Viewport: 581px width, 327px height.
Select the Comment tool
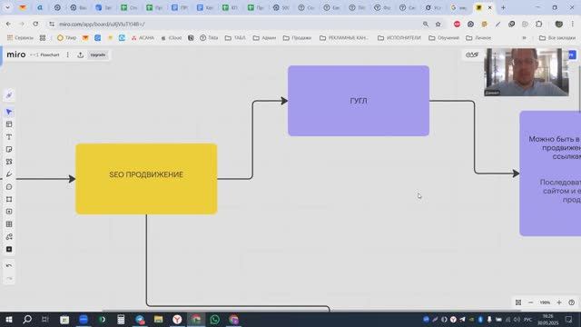(x=9, y=187)
